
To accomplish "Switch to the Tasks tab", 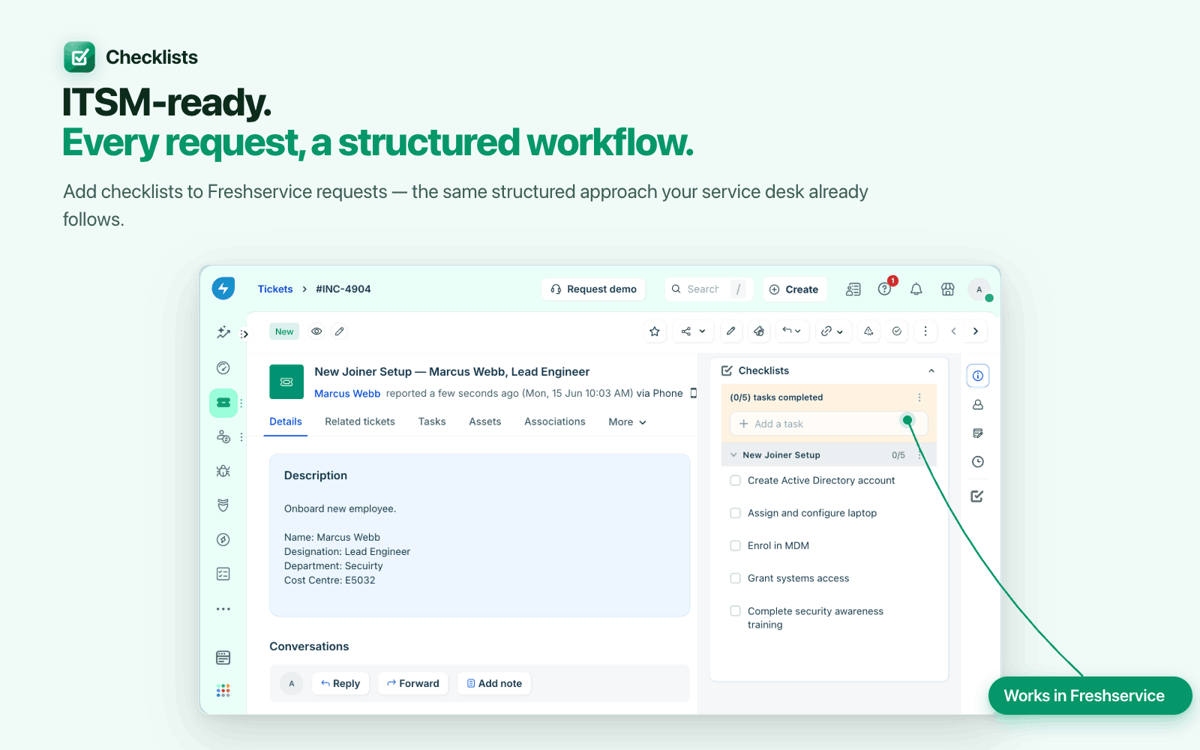I will (432, 422).
